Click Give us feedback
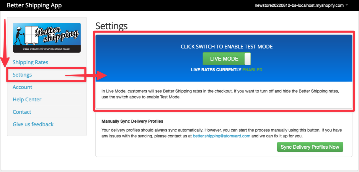The image size is (359, 172). pos(33,124)
